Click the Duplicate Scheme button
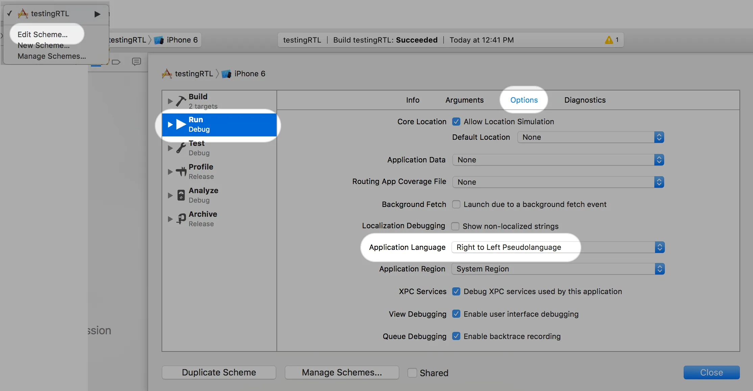The image size is (753, 391). [x=219, y=372]
